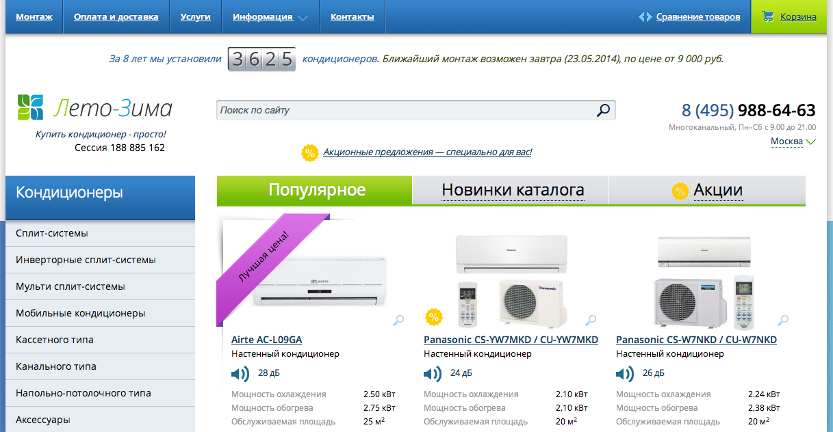The width and height of the screenshot is (833, 432).
Task: Open Оплата и доставка menu item
Action: click(x=116, y=17)
